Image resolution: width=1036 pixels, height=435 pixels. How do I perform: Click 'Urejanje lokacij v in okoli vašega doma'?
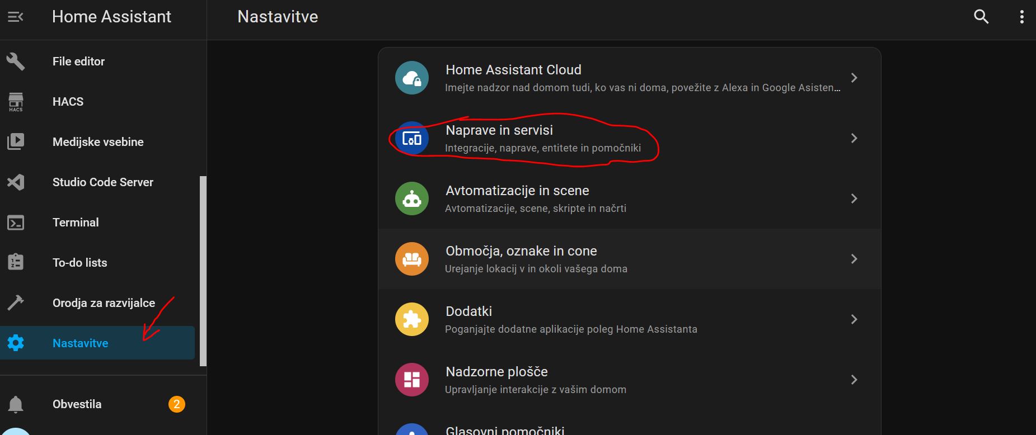point(536,269)
